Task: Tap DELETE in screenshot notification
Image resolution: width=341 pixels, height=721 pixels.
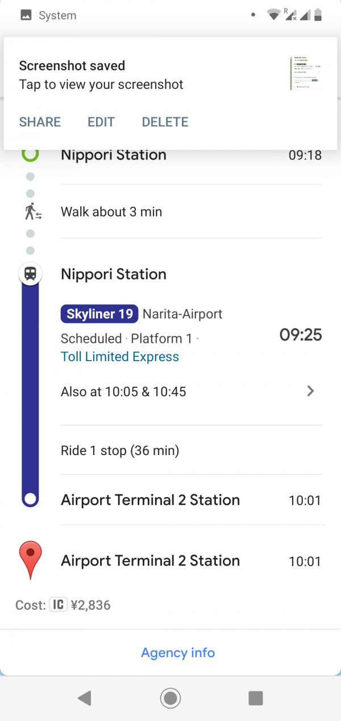Action: 165,122
